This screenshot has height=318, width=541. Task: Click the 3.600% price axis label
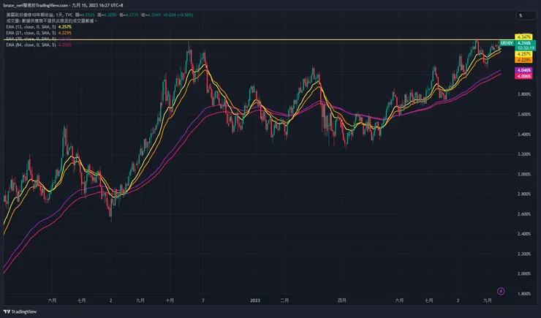(523, 114)
